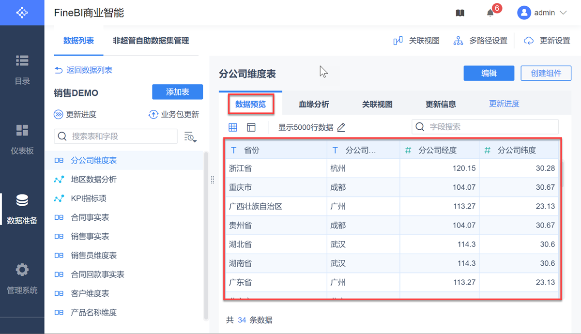Click the table list scrollbar
Viewport: 581px width, 334px height.
[206, 232]
